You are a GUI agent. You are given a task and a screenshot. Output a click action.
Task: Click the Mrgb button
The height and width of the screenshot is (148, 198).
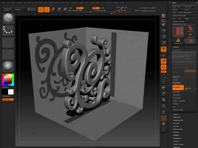tap(70, 8)
